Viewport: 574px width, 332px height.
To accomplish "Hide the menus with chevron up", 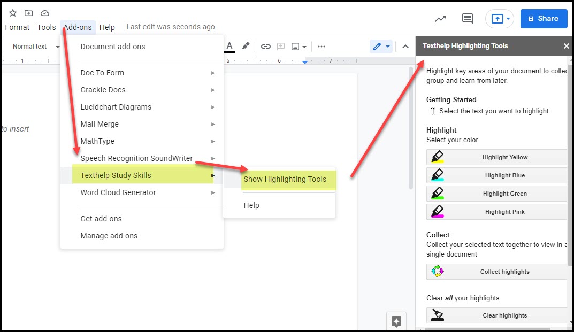I will tap(405, 47).
